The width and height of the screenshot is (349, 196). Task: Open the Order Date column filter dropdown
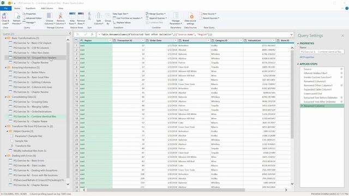(176, 41)
